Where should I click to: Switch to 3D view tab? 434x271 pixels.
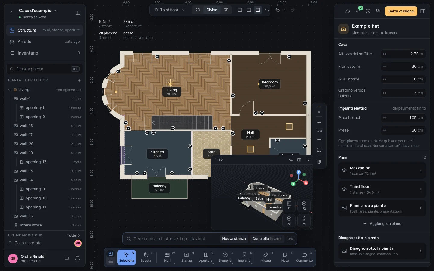pos(226,10)
